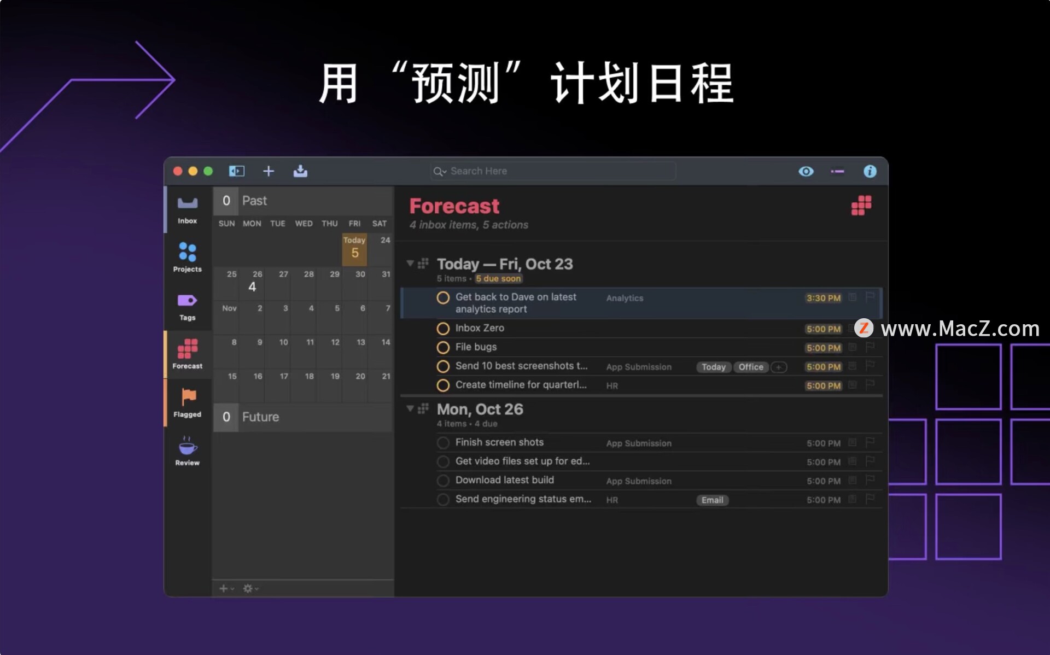The image size is (1050, 655).
Task: Select calendar day 24
Action: point(380,249)
